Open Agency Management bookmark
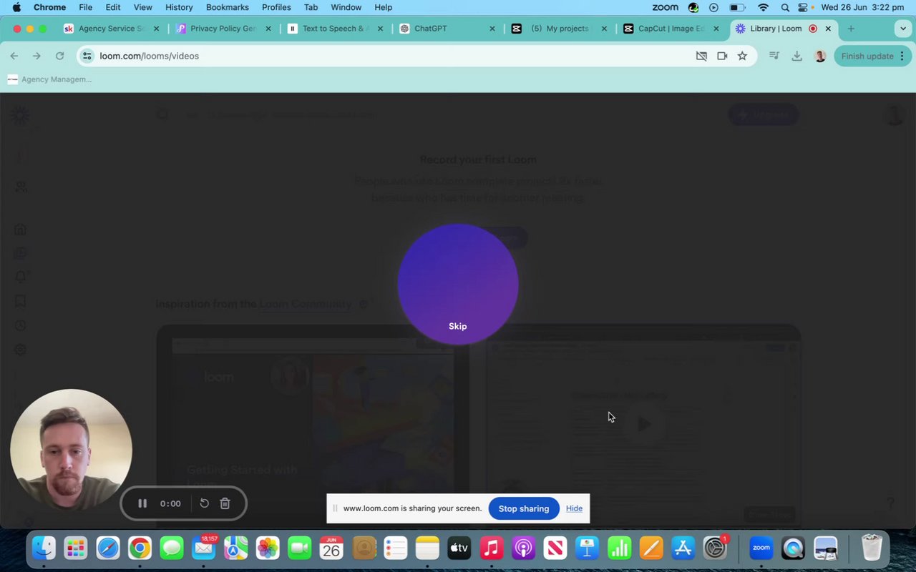 (49, 79)
